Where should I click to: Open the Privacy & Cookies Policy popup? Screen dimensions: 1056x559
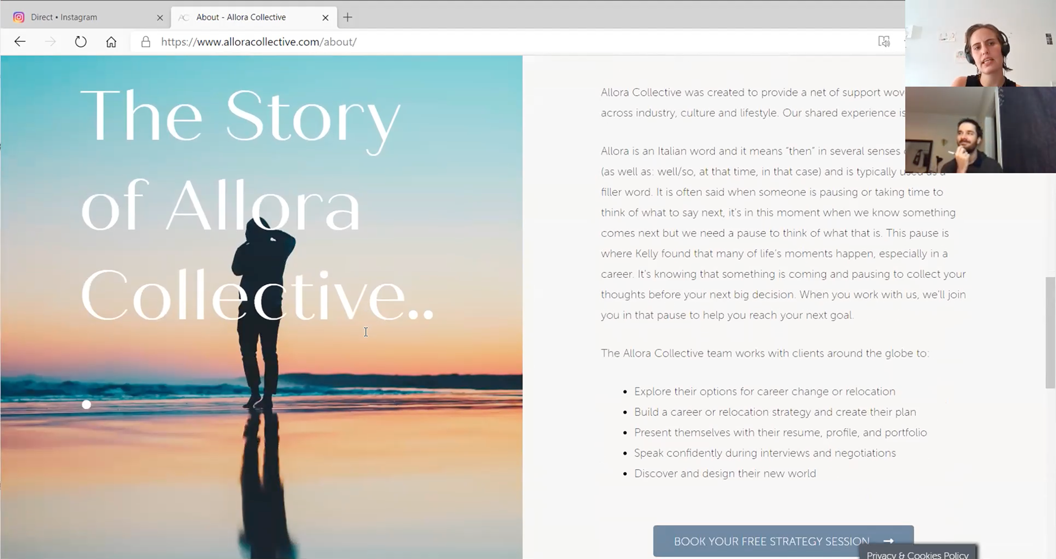click(x=917, y=552)
